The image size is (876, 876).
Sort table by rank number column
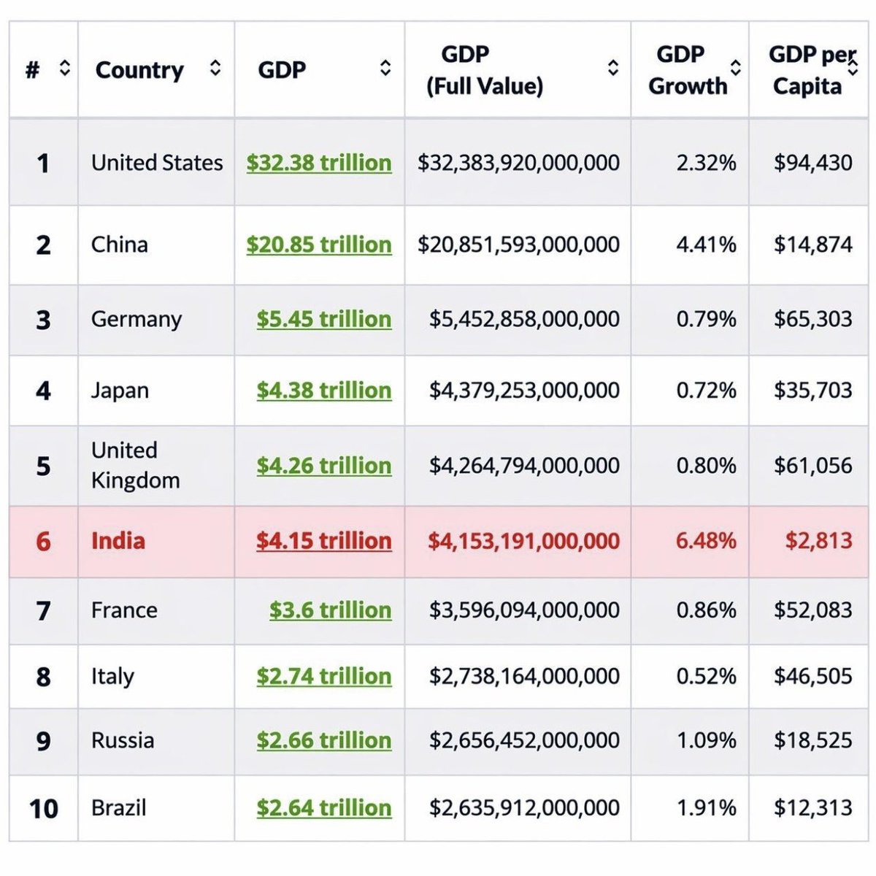65,69
